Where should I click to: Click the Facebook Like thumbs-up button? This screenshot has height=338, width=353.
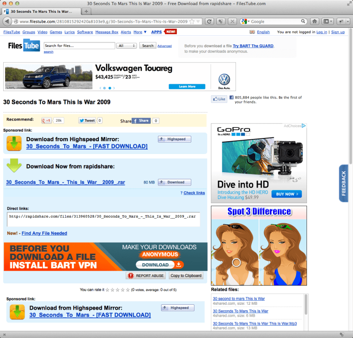click(219, 99)
